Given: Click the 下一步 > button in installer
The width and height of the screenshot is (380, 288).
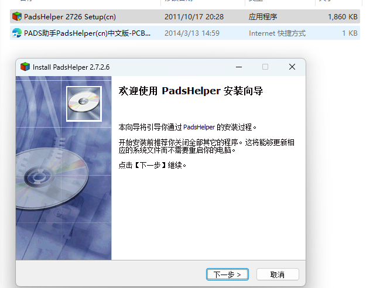Looking at the screenshot, I should [x=227, y=274].
